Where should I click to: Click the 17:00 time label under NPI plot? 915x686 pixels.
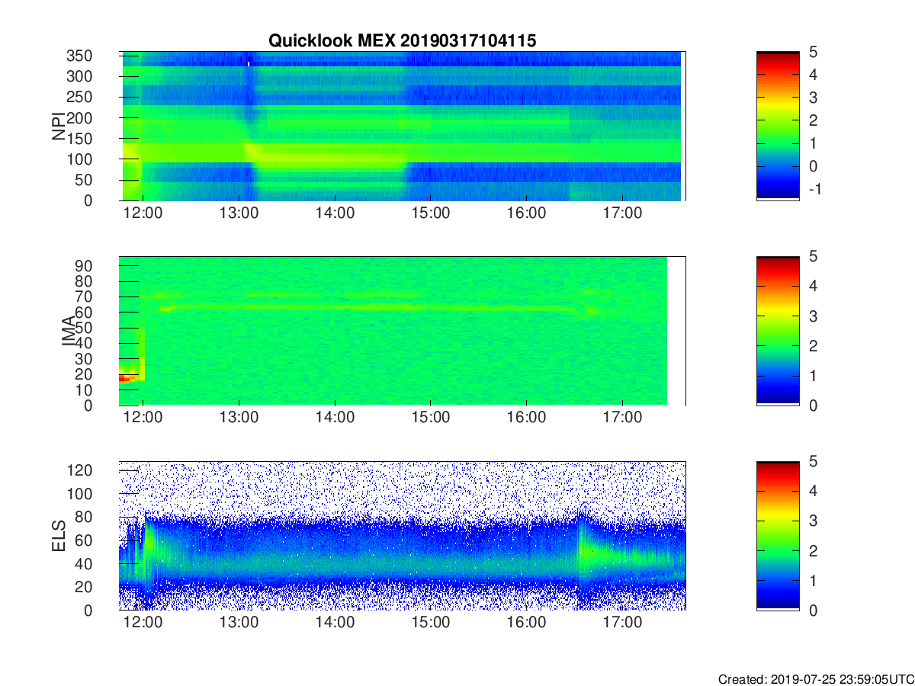[x=622, y=214]
